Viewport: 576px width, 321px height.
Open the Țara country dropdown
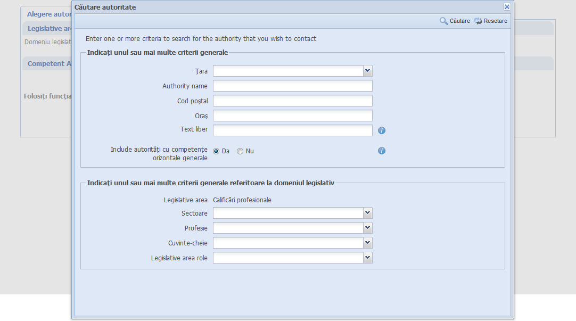(367, 71)
